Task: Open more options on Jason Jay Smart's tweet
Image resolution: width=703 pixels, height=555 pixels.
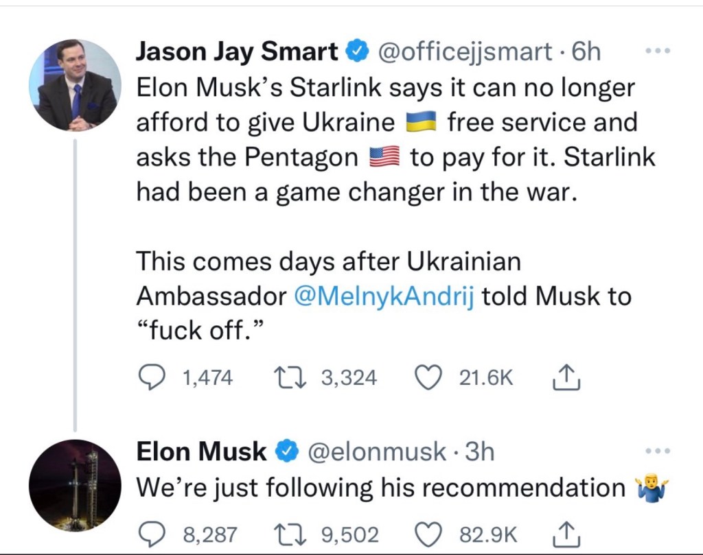Action: tap(658, 52)
